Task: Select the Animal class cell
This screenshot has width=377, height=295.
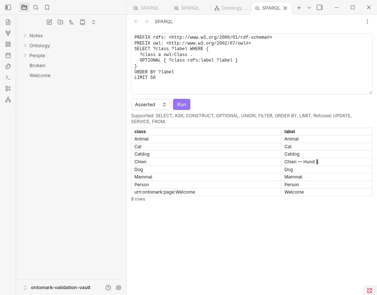Action: pyautogui.click(x=206, y=139)
